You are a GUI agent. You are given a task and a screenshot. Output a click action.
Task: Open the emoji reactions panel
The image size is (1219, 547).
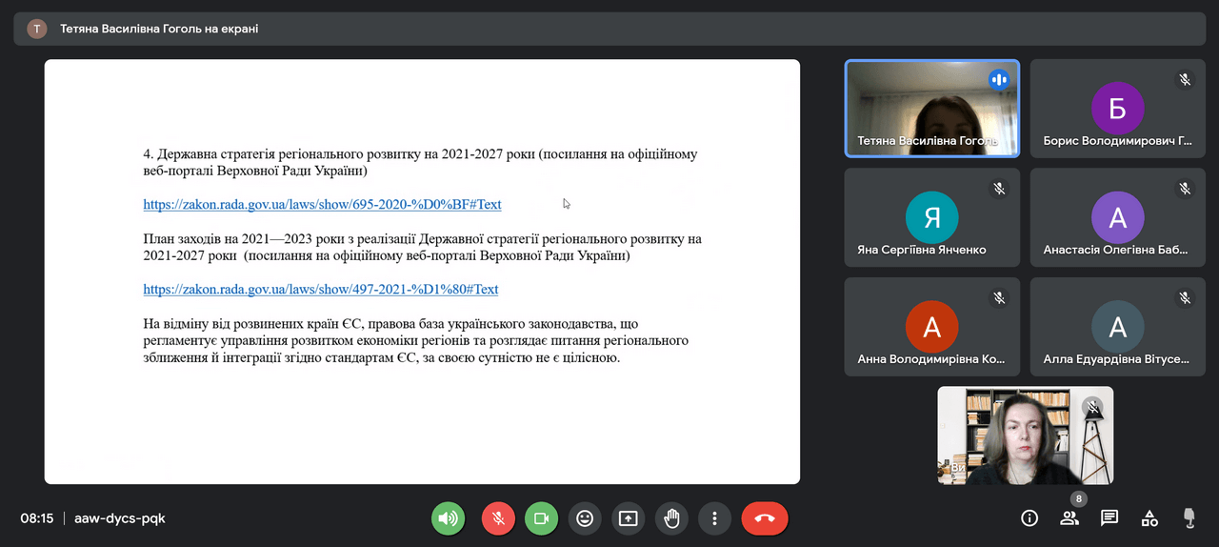pyautogui.click(x=585, y=518)
